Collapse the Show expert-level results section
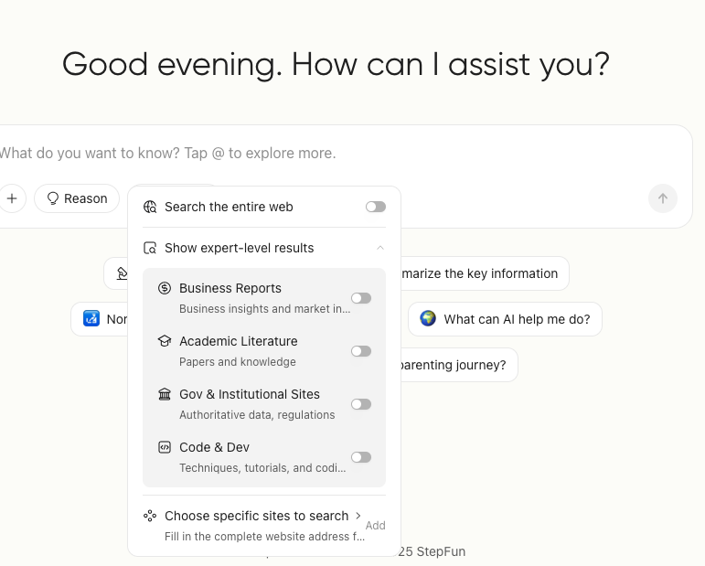The image size is (705, 566). [380, 248]
